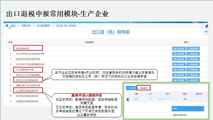213x120 pixels.
Task: Close the confirmation dialog with X
Action: point(202,109)
